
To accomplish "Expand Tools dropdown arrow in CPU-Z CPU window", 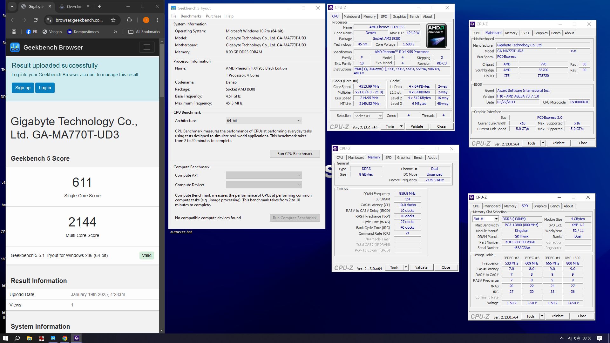I will 401,126.
